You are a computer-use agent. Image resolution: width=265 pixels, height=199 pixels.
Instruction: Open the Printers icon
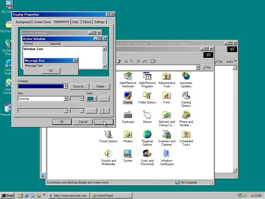[128, 137]
